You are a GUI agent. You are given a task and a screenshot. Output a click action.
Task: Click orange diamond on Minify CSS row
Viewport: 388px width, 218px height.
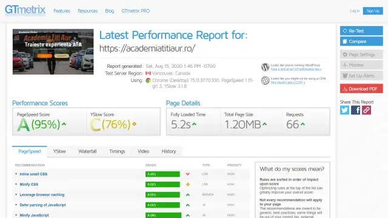coord(188,184)
